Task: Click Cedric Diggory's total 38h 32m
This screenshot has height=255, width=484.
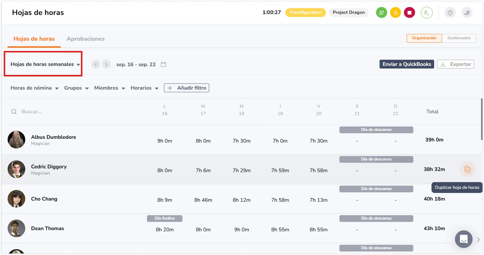Action: click(434, 169)
